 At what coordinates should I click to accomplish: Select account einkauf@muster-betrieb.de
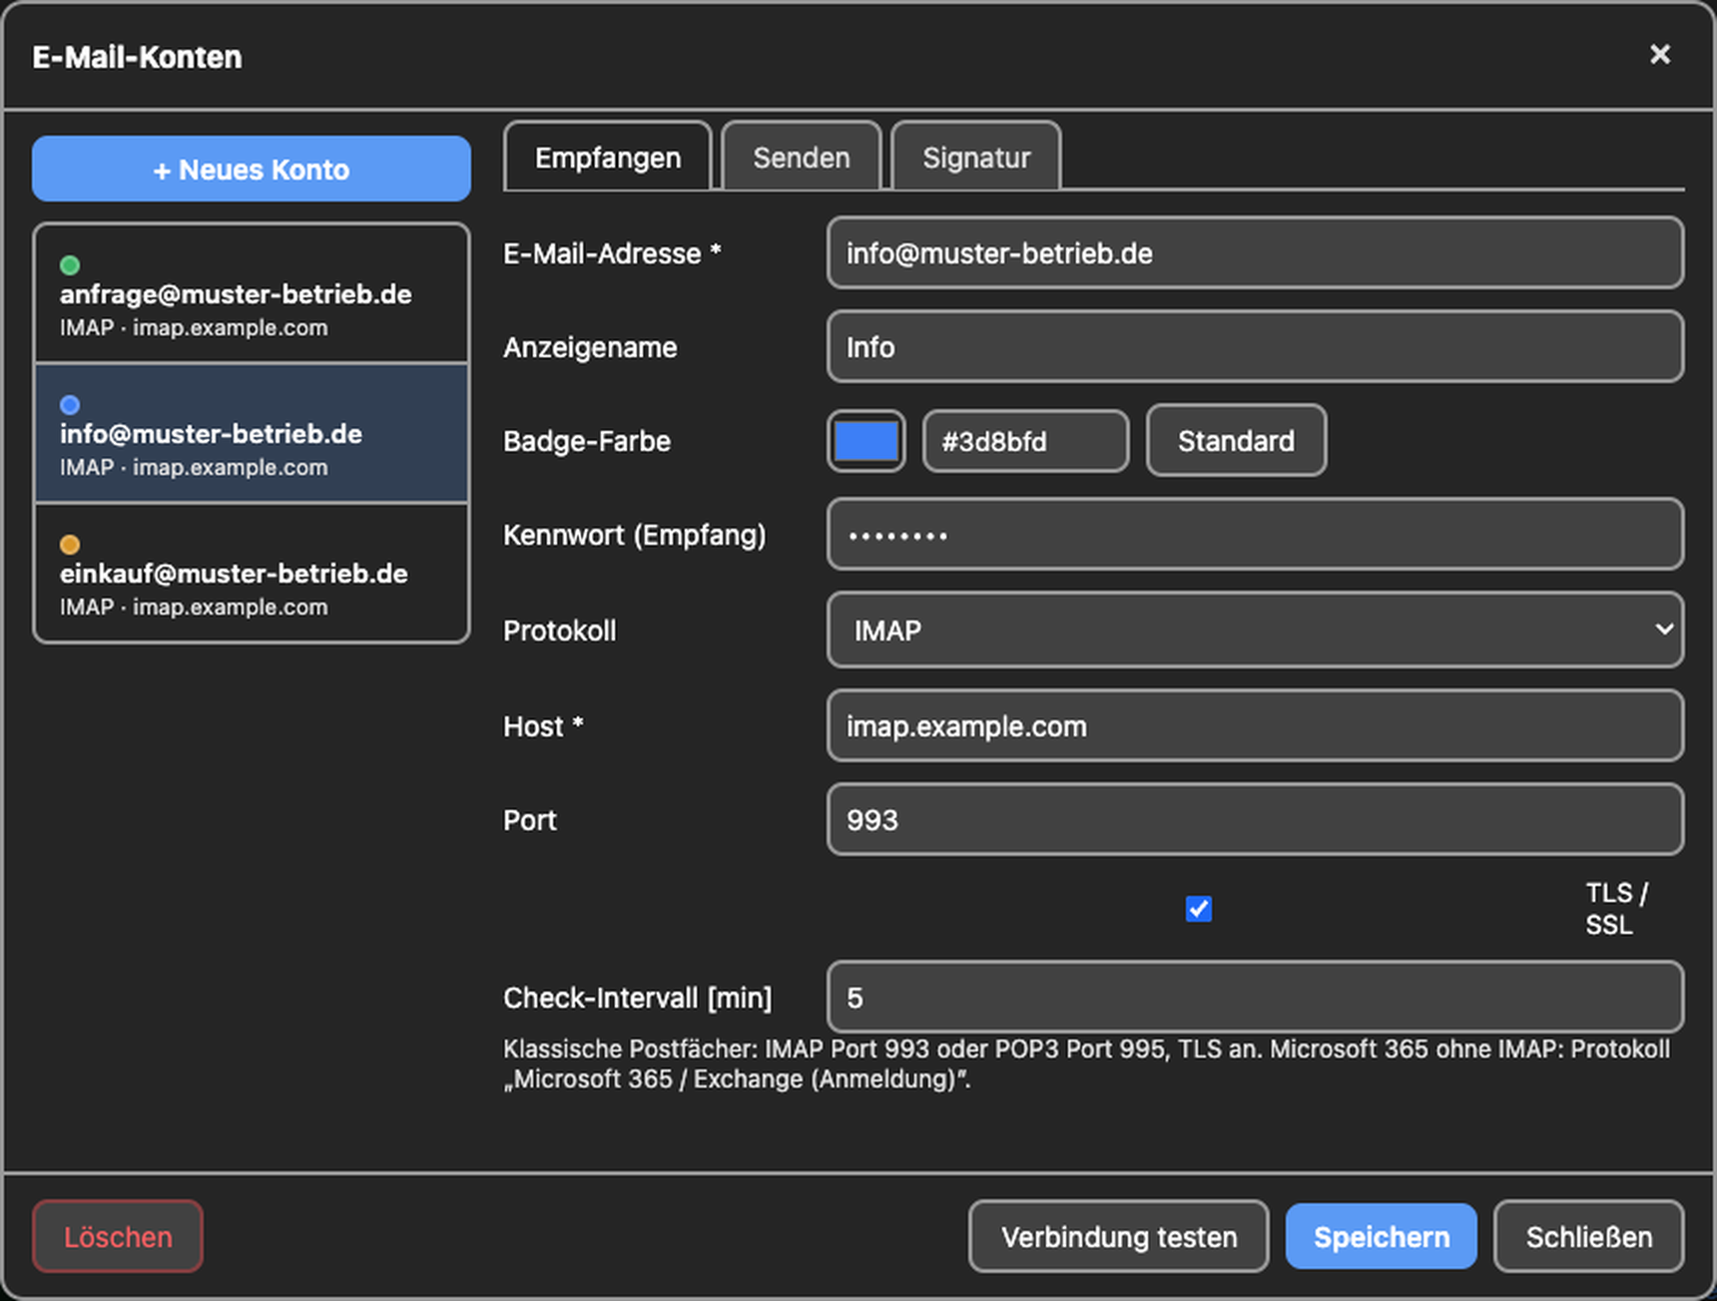(x=252, y=574)
